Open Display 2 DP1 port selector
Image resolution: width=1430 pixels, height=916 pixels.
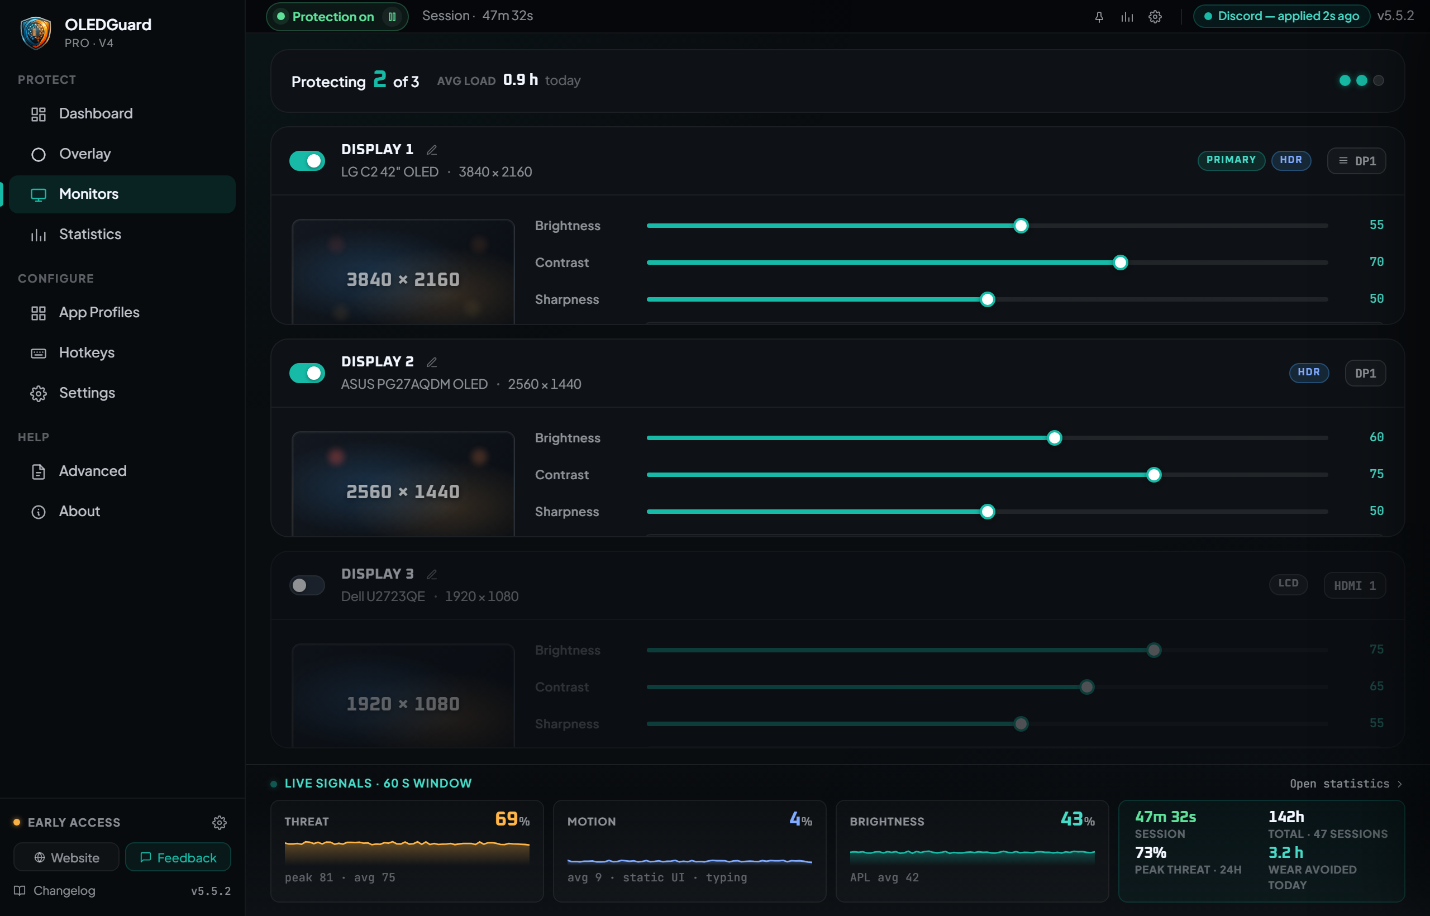pos(1365,373)
